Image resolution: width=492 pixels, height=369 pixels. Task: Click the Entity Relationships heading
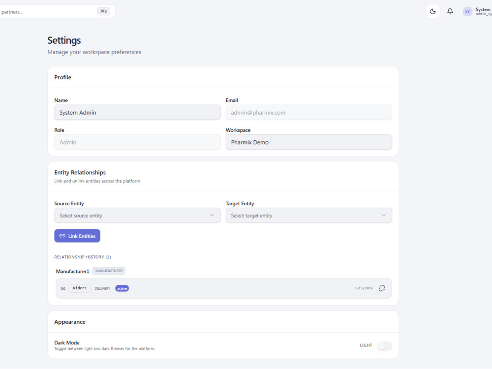pyautogui.click(x=80, y=173)
